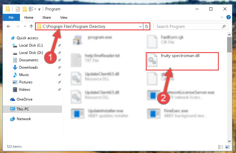Unpin Downloads using its pin icon

60,67
